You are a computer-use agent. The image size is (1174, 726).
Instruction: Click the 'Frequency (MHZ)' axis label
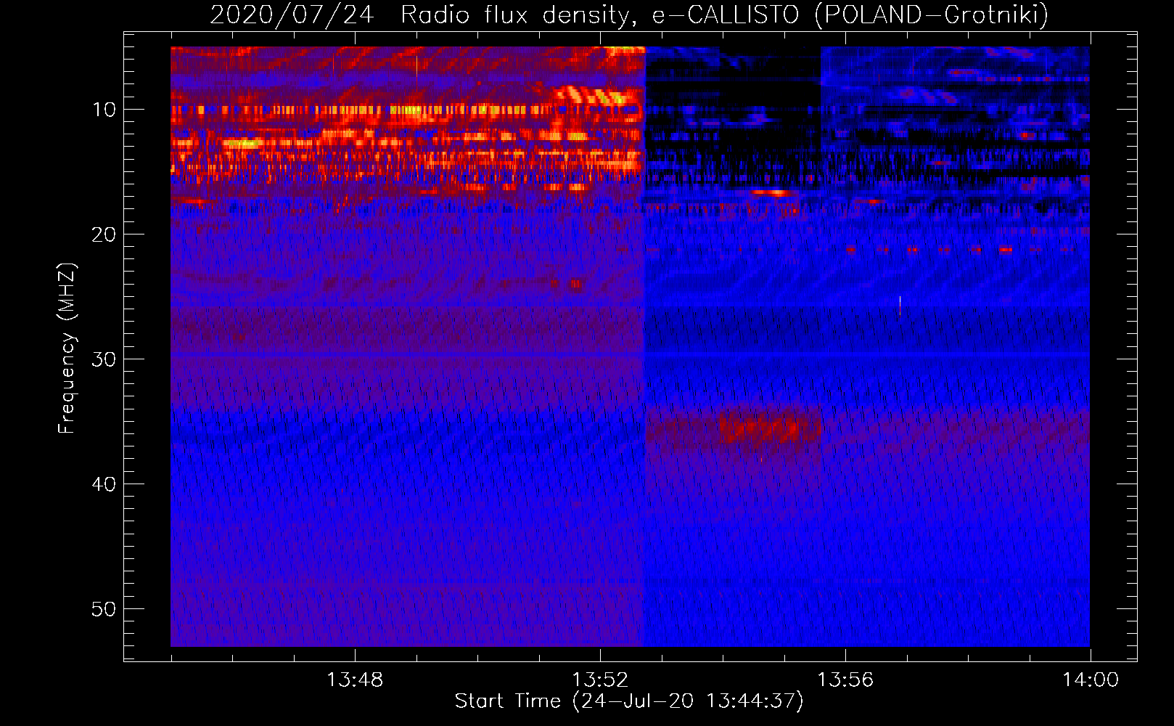point(67,348)
